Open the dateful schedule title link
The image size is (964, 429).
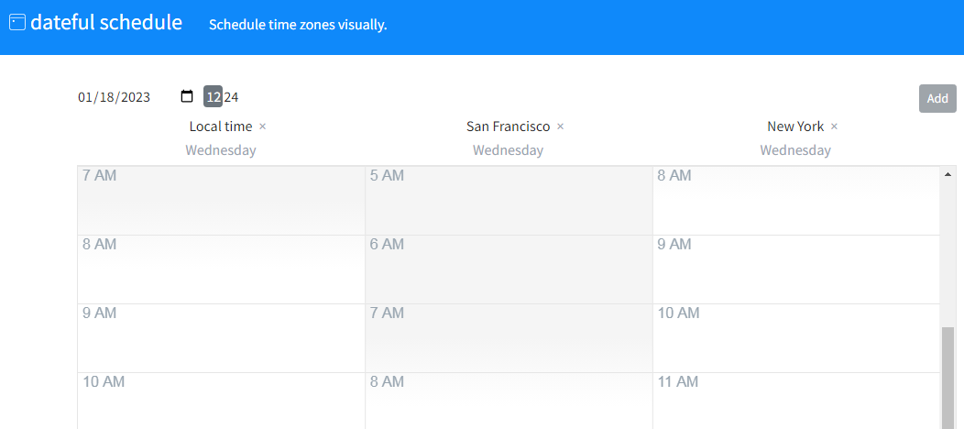[106, 23]
